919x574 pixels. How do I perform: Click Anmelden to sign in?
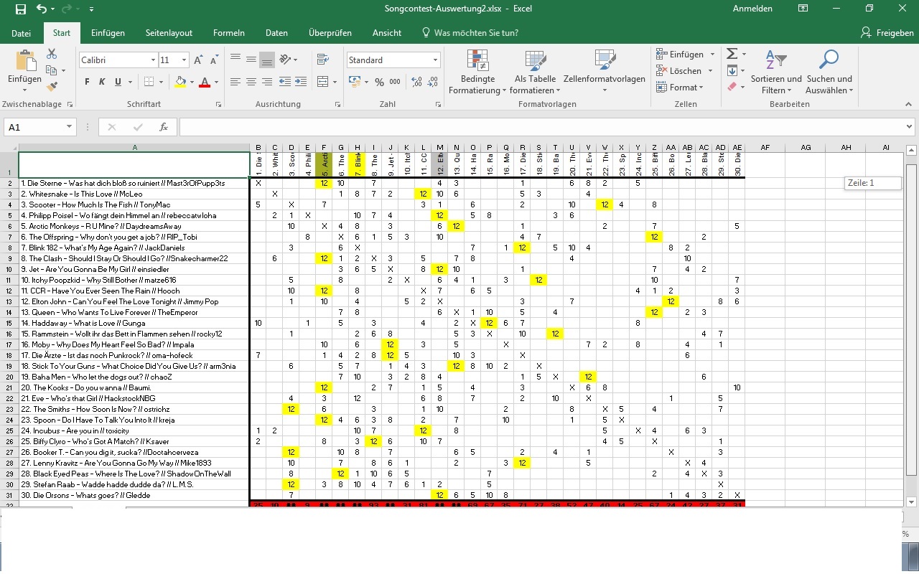click(752, 9)
